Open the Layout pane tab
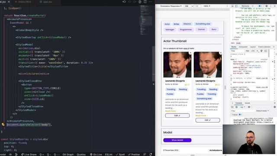This screenshot has height=156, width=277. (253, 47)
